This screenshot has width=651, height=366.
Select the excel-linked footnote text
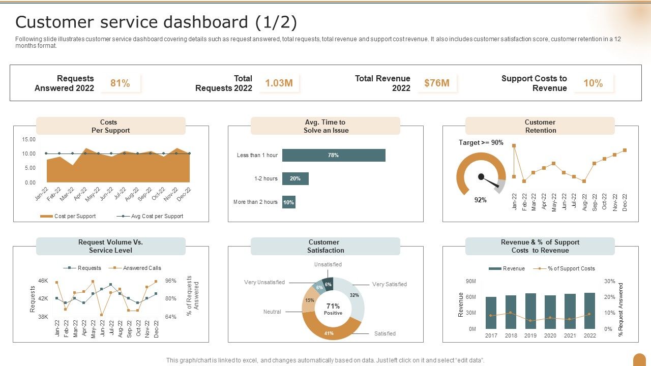[x=325, y=360]
